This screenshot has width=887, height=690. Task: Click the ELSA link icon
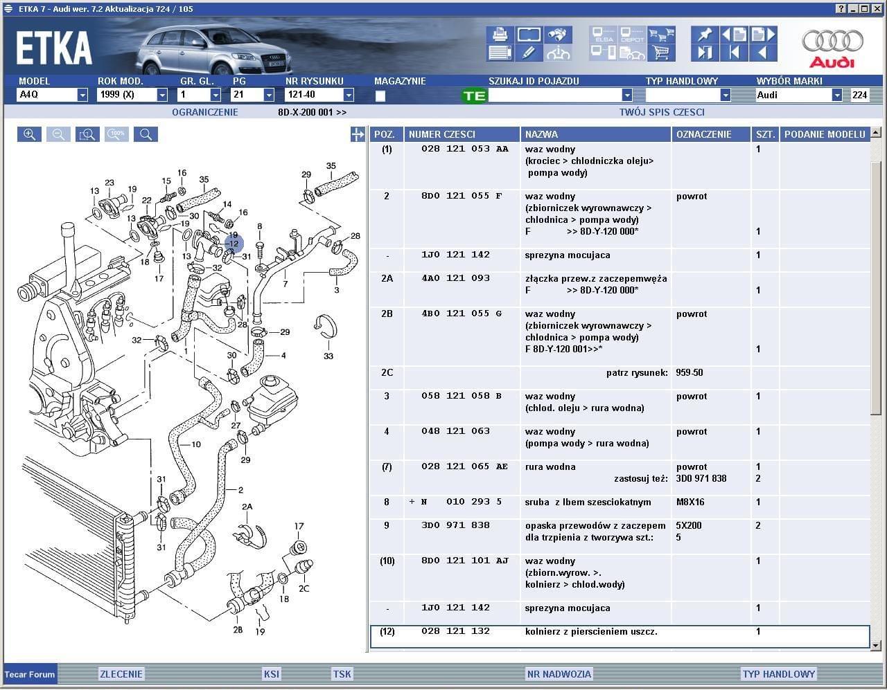pyautogui.click(x=604, y=35)
